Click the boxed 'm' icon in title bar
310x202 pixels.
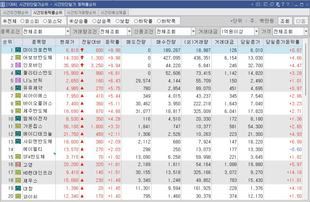(258, 4)
